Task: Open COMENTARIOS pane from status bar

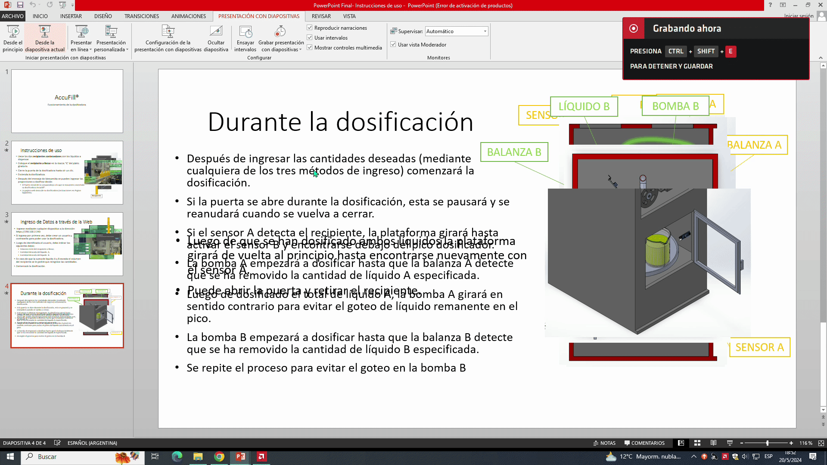Action: [644, 443]
